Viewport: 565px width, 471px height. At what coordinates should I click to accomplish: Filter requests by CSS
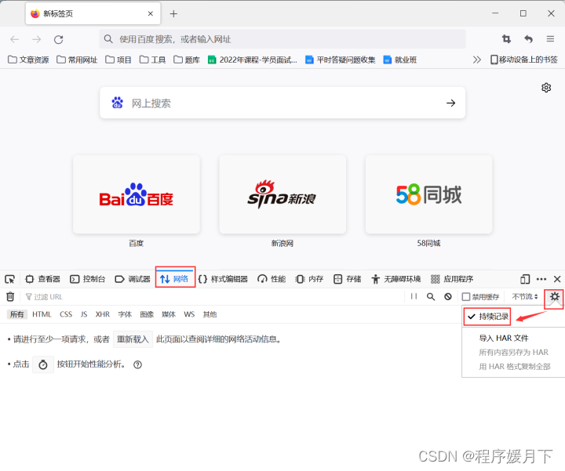[x=66, y=314]
